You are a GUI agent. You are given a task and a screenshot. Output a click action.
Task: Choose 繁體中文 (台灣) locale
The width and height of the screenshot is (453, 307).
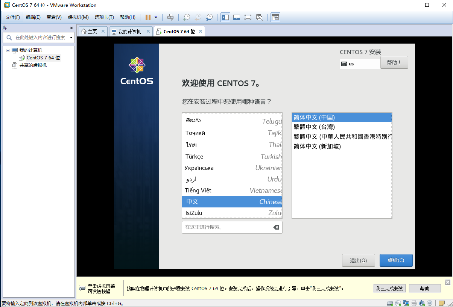(x=342, y=127)
